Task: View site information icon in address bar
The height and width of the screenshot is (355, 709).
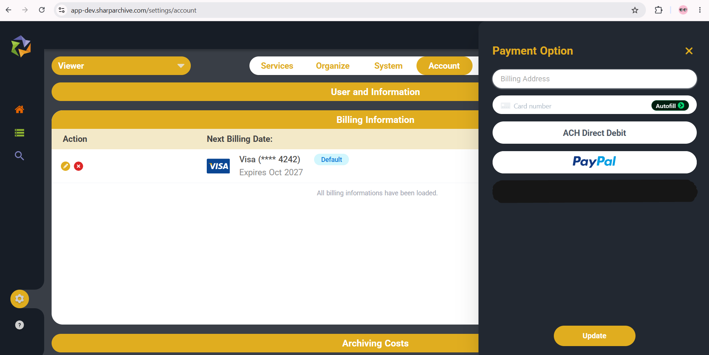Action: pyautogui.click(x=62, y=10)
